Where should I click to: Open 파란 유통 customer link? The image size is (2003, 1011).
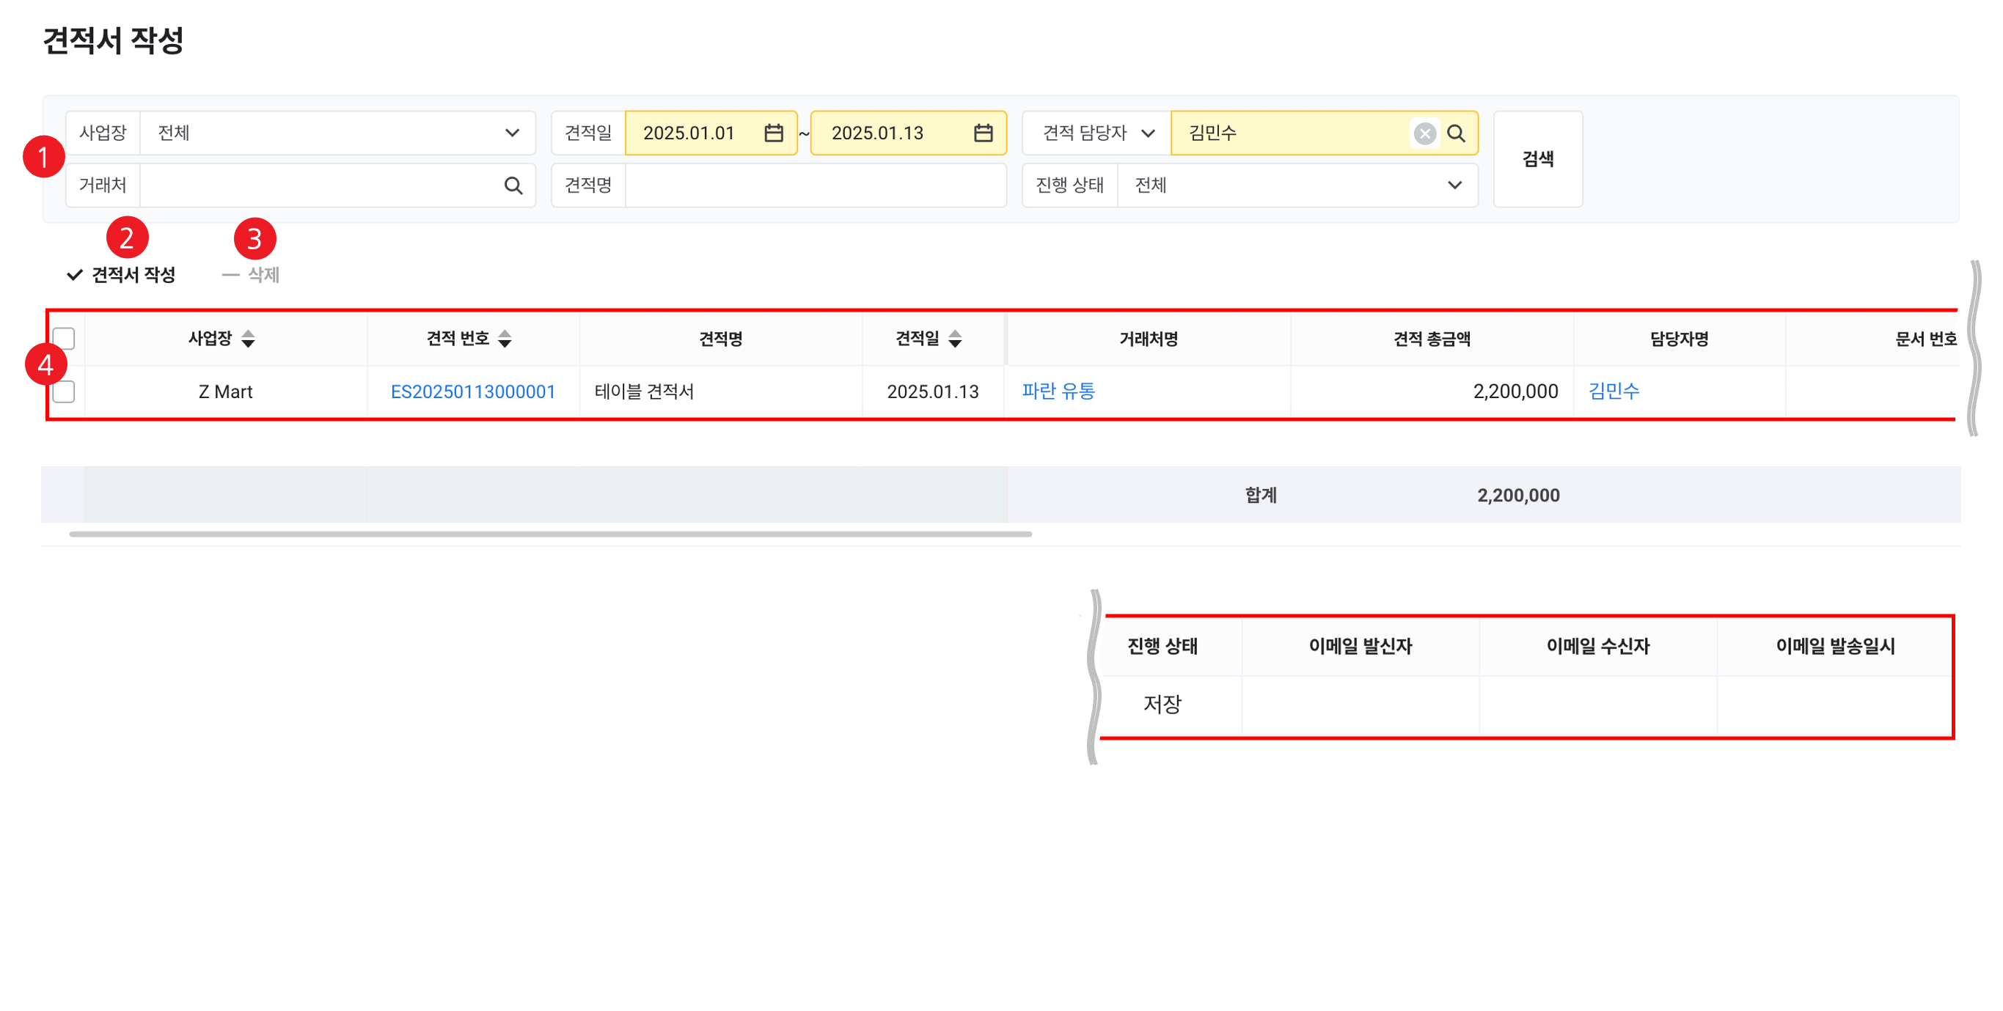point(1058,391)
